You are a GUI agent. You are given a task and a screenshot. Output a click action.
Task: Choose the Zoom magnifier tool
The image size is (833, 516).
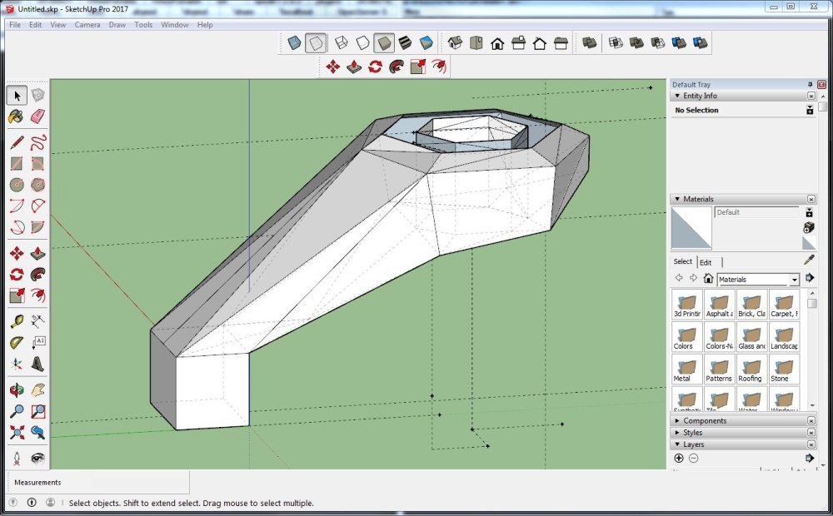(17, 411)
